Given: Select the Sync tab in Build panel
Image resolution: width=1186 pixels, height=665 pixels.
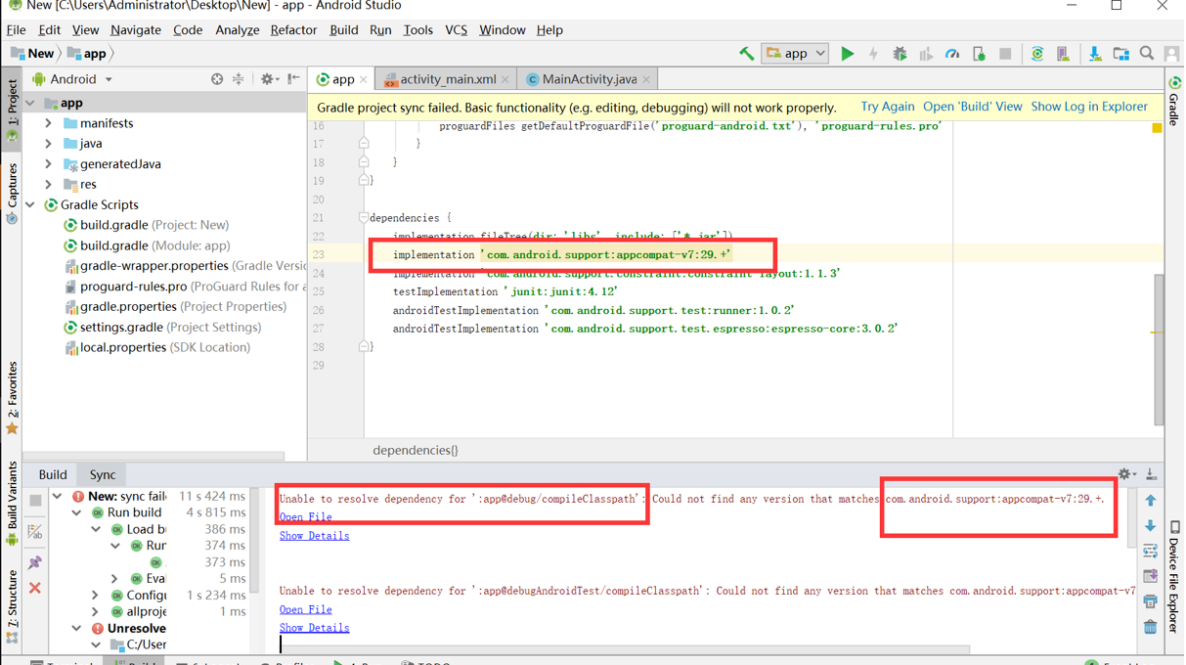Looking at the screenshot, I should (103, 474).
